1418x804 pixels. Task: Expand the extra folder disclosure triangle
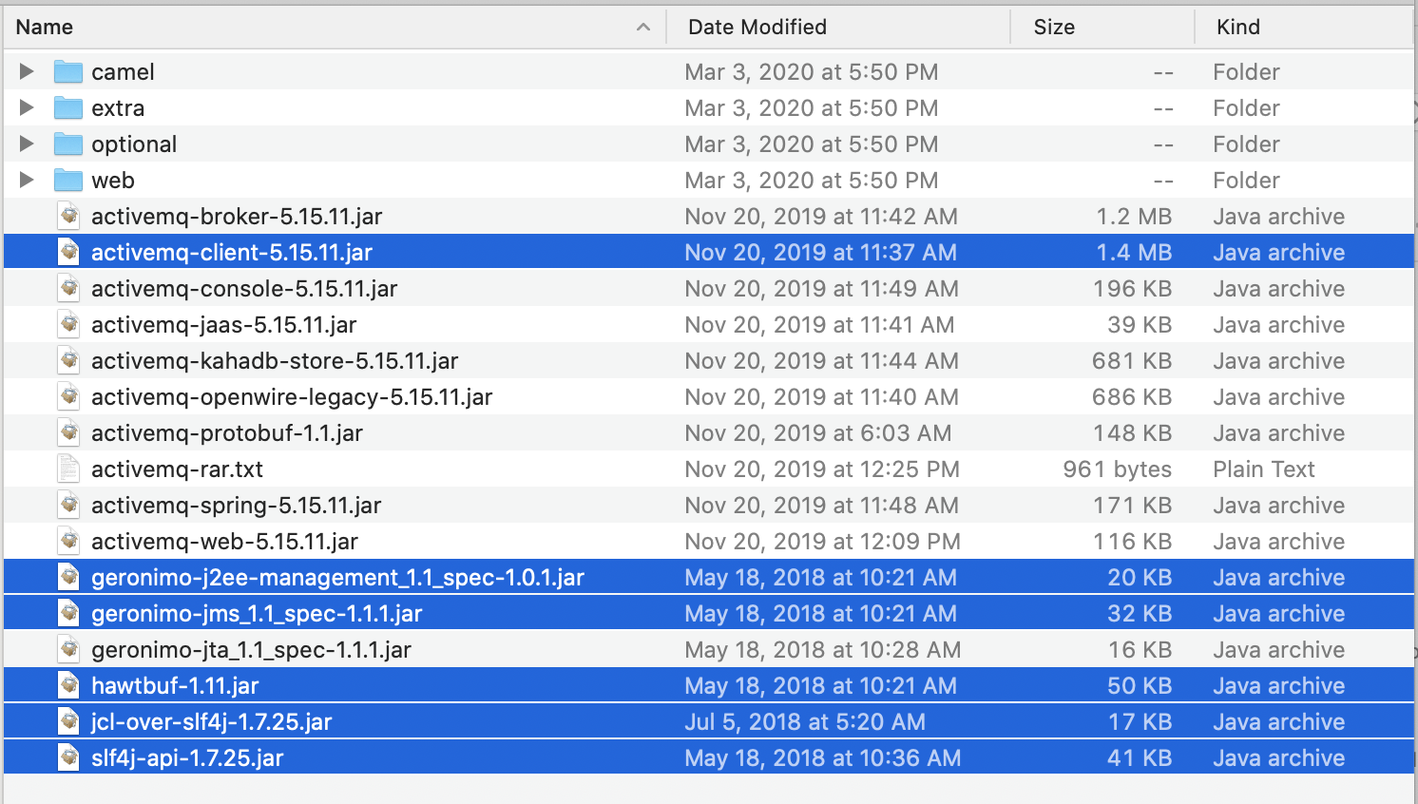pos(27,107)
